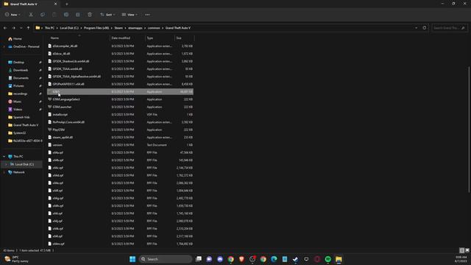Refresh the current folder view
Screen dimensions: 471x265
tap(424, 28)
